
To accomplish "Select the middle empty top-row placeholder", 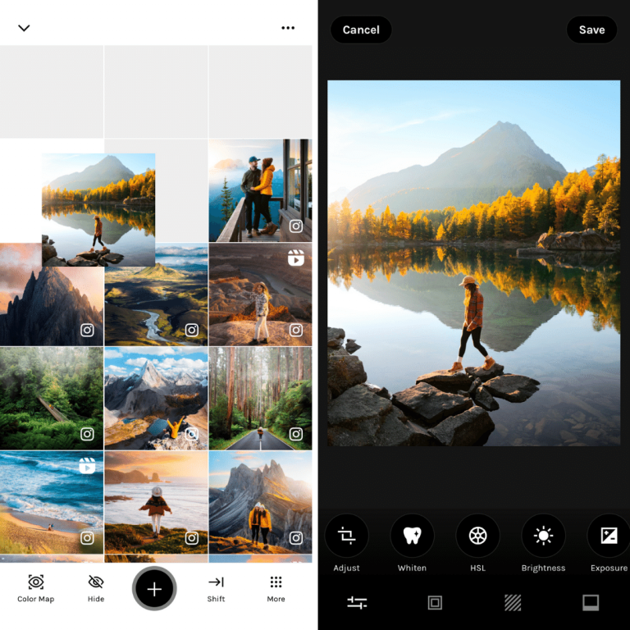I will tap(156, 92).
